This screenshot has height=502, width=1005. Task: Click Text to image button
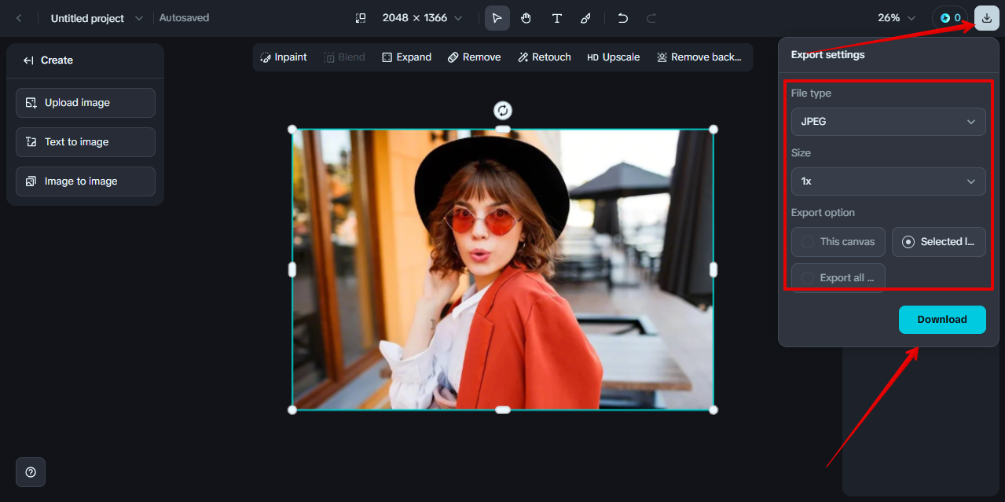(86, 142)
